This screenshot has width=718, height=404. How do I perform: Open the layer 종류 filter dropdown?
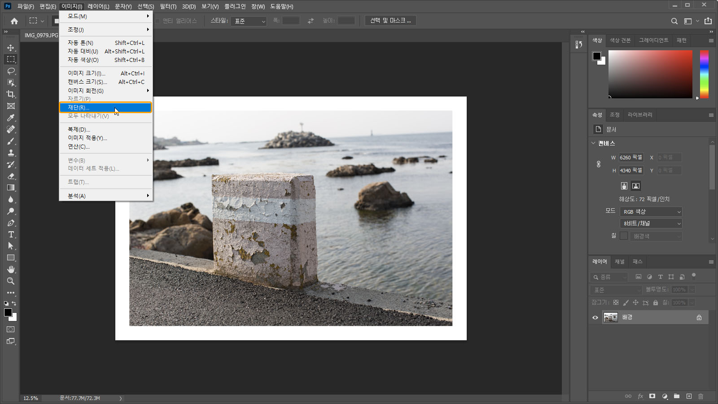[x=609, y=277]
